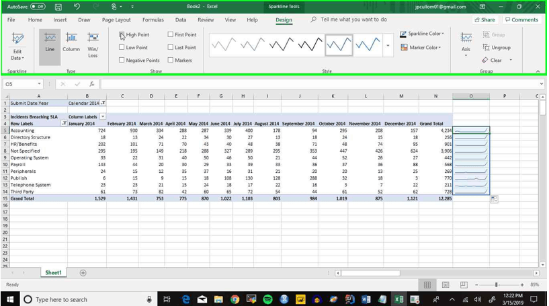The width and height of the screenshot is (549, 306).
Task: Adjust the zoom slider
Action: click(x=497, y=285)
